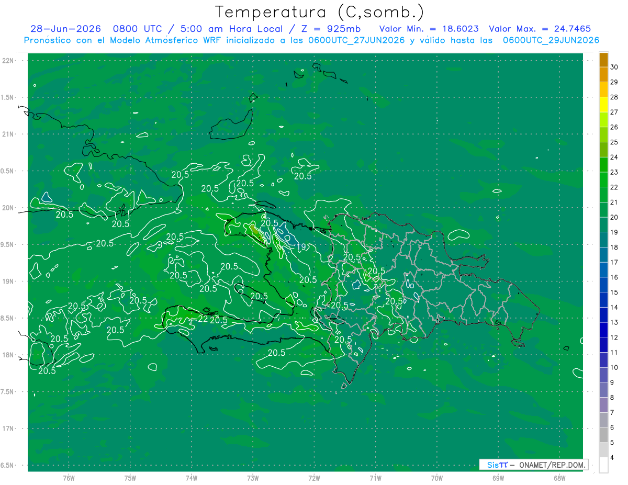Click the "14" label on the color legend
The height and width of the screenshot is (485, 628).
pos(614,307)
